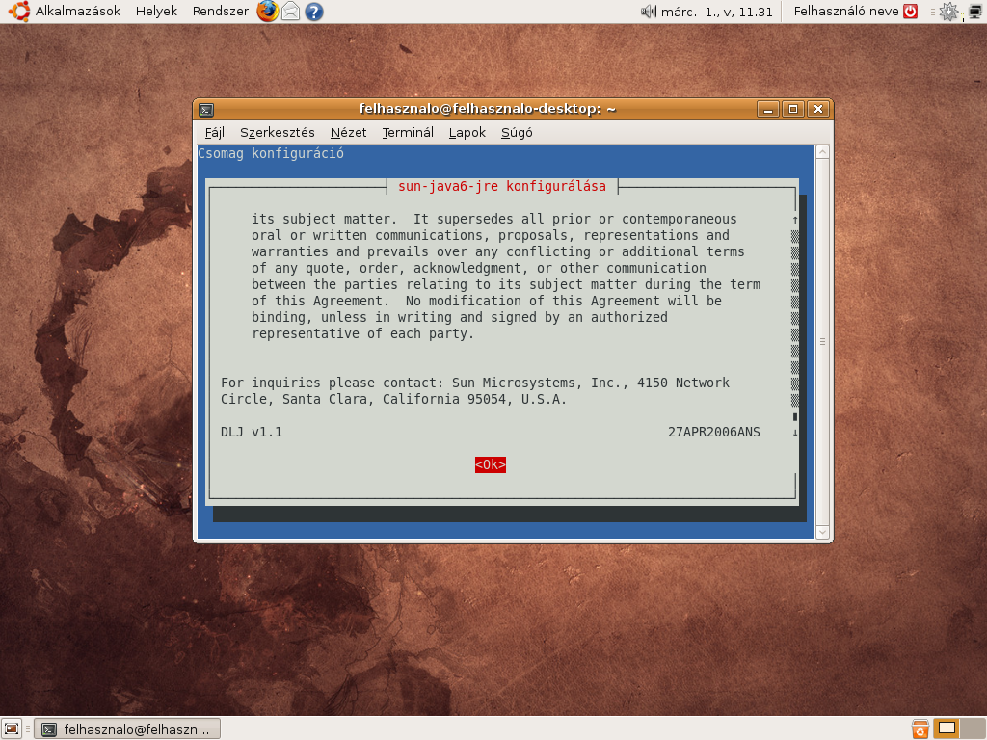Open the mail client envelope icon
This screenshot has width=987, height=740.
tap(290, 12)
